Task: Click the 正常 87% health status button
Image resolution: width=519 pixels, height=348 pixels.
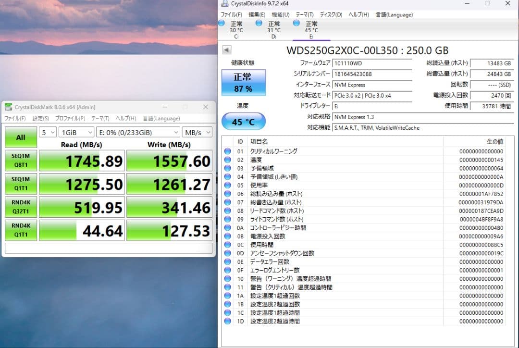Action: tap(243, 82)
